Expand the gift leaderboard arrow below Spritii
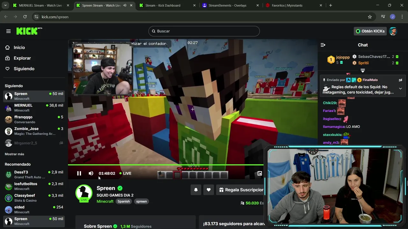The height and width of the screenshot is (229, 408). (363, 70)
